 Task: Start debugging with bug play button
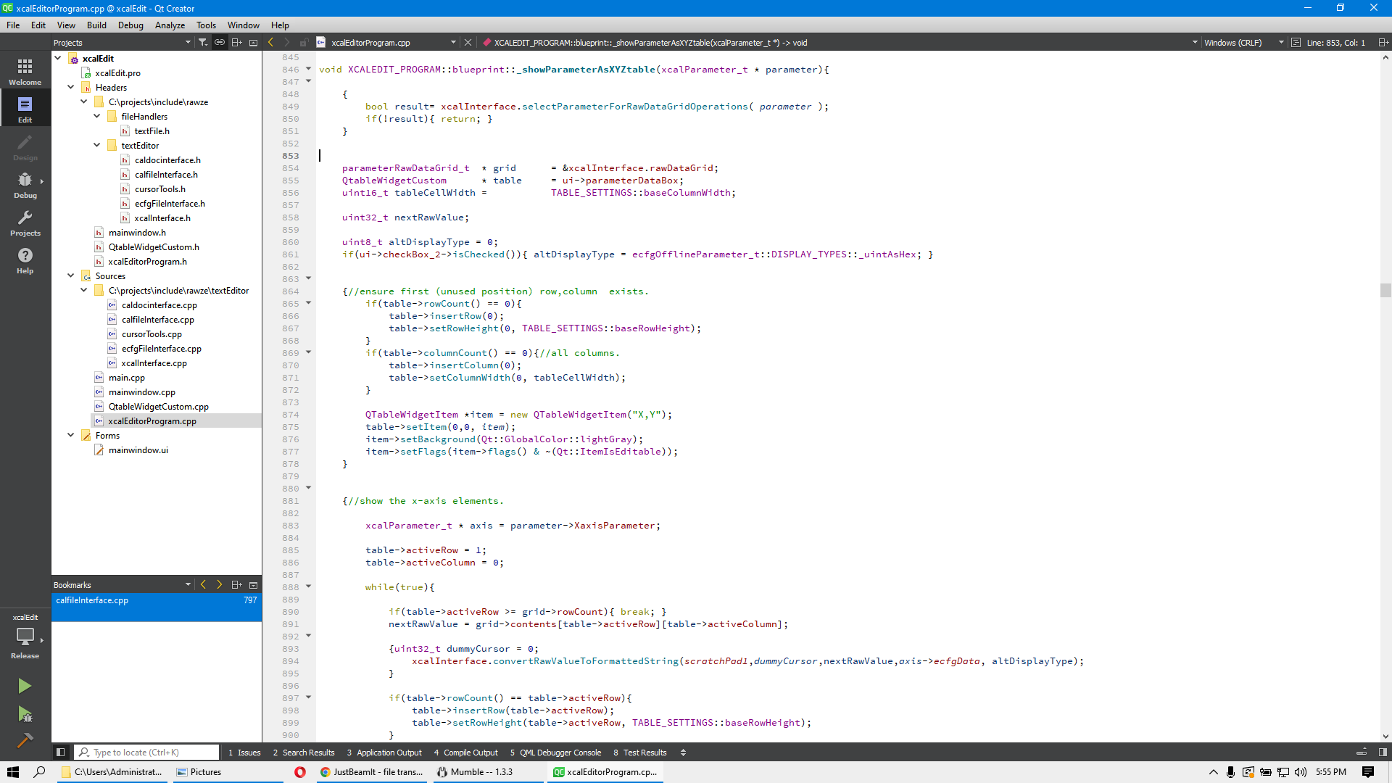coord(25,714)
